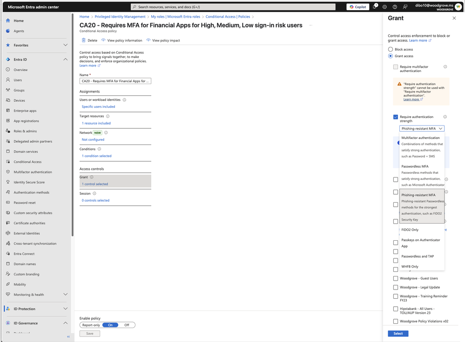The image size is (465, 342).
Task: Check Woodgrove Policy Violations v02 checkbox
Action: [x=396, y=321]
